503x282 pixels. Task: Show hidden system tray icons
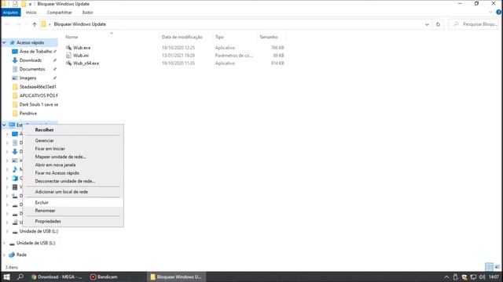point(446,277)
